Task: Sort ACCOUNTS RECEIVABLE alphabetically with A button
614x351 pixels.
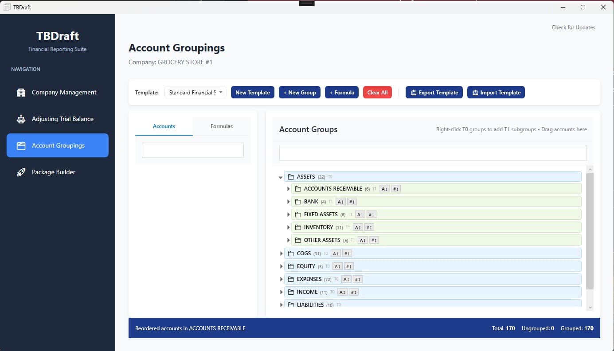Action: [385, 189]
